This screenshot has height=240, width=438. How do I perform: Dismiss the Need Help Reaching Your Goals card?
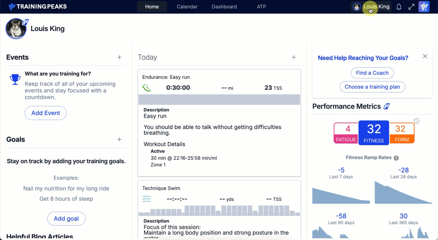point(425,56)
